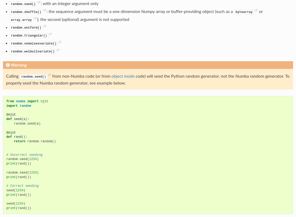Click the '# Correct seeding' comment line
Screen dimensions: 296x217
pos(23,186)
